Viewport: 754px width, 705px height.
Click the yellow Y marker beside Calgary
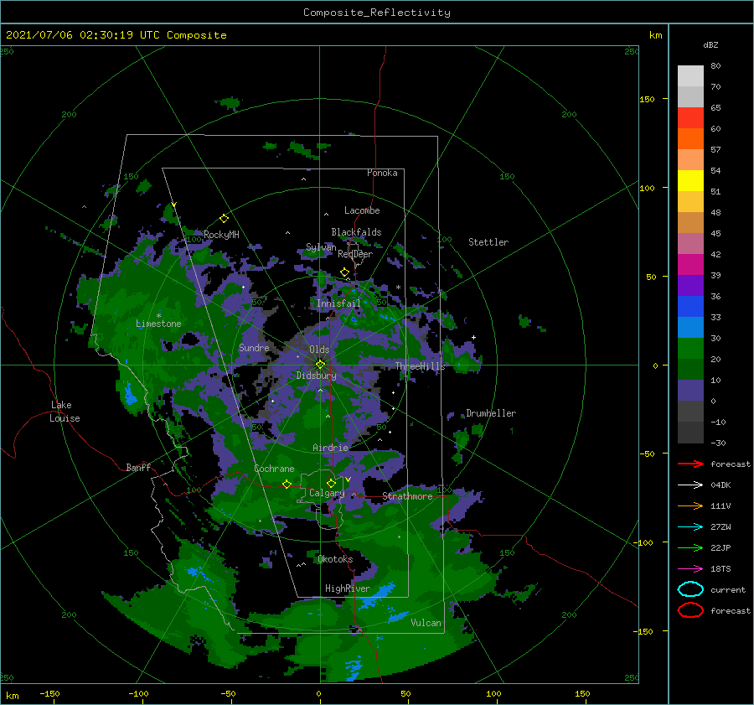(x=349, y=480)
